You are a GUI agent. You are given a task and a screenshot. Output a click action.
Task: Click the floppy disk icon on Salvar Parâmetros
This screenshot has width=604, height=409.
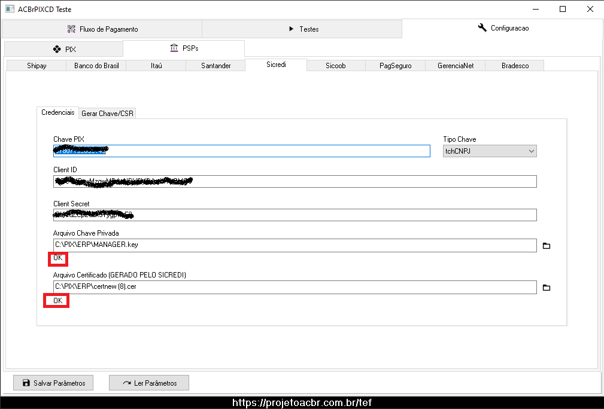[26, 383]
